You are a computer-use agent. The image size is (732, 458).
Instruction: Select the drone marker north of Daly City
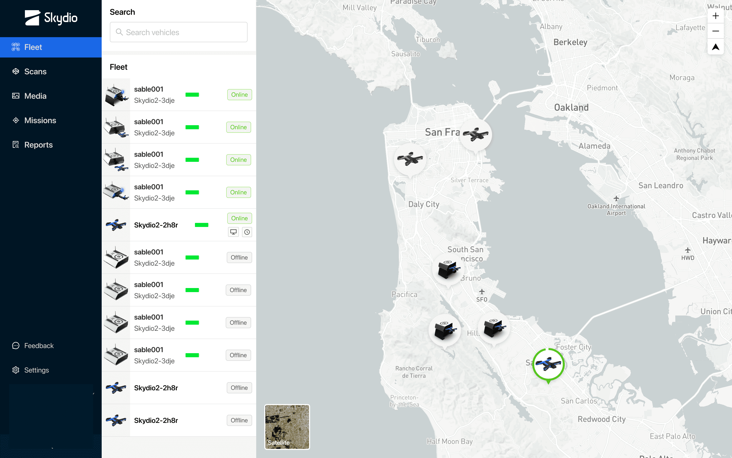tap(410, 159)
